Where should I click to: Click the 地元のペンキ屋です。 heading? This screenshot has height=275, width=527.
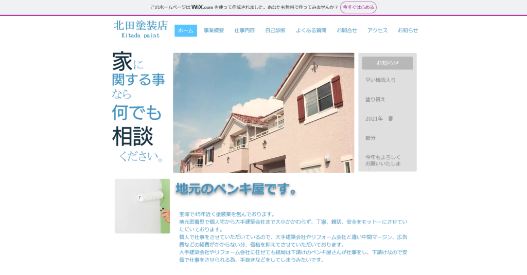[236, 189]
